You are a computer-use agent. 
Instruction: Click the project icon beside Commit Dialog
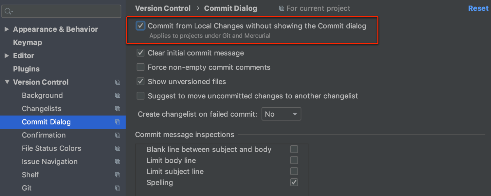pyautogui.click(x=118, y=122)
